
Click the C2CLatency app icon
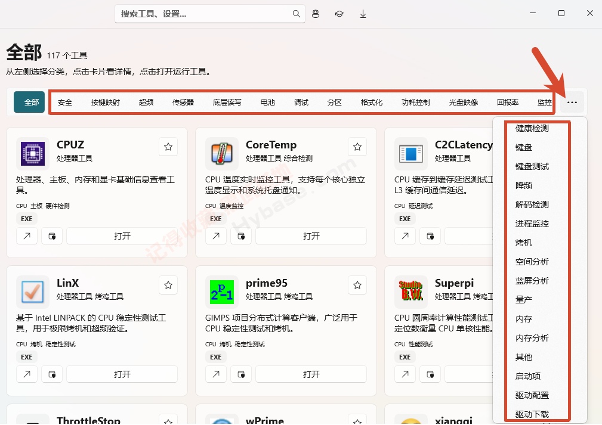tap(411, 153)
